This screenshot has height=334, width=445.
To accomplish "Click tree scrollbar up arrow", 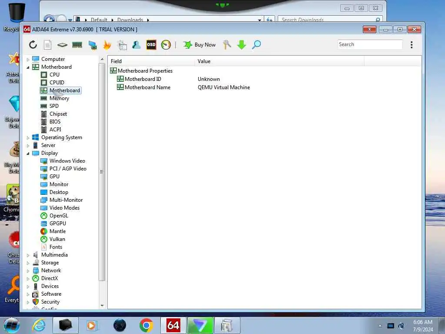I will (x=102, y=59).
